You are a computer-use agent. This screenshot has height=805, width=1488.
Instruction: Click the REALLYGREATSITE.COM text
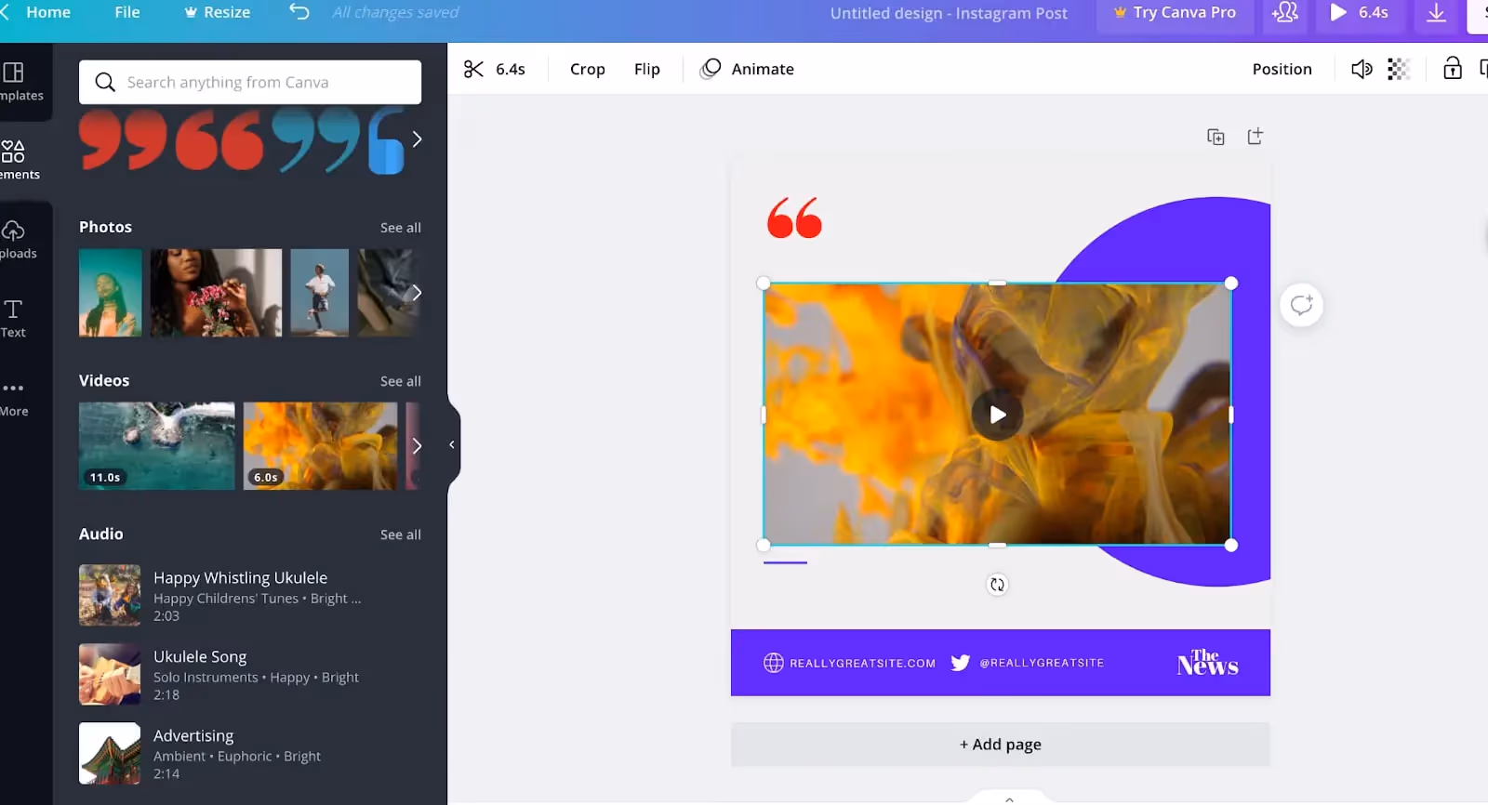pos(862,663)
